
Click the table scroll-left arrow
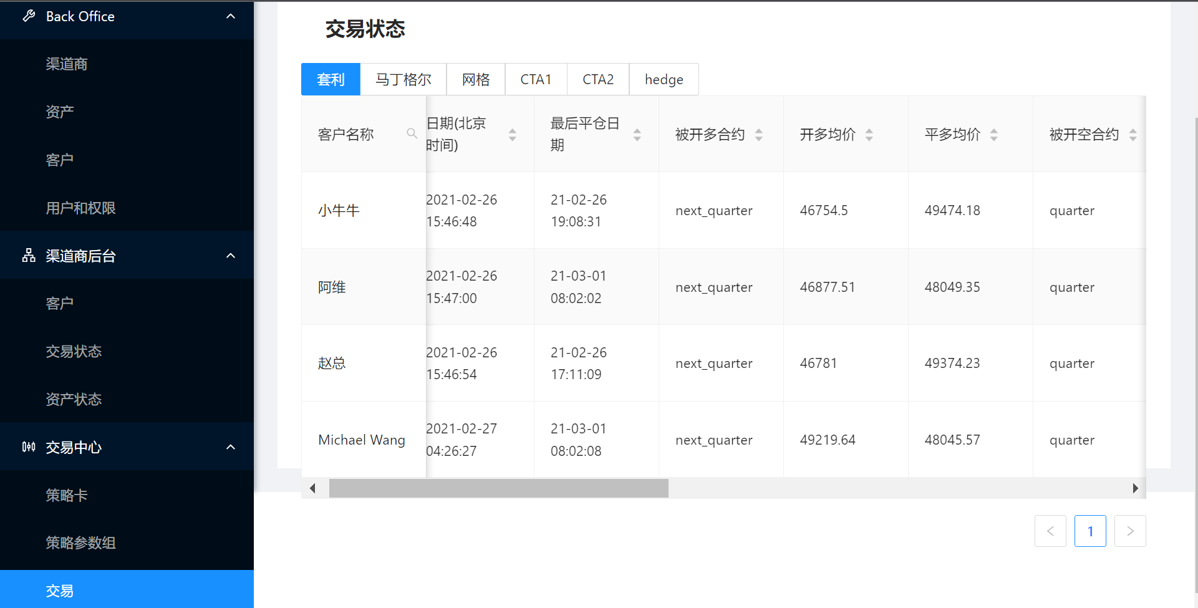click(312, 488)
